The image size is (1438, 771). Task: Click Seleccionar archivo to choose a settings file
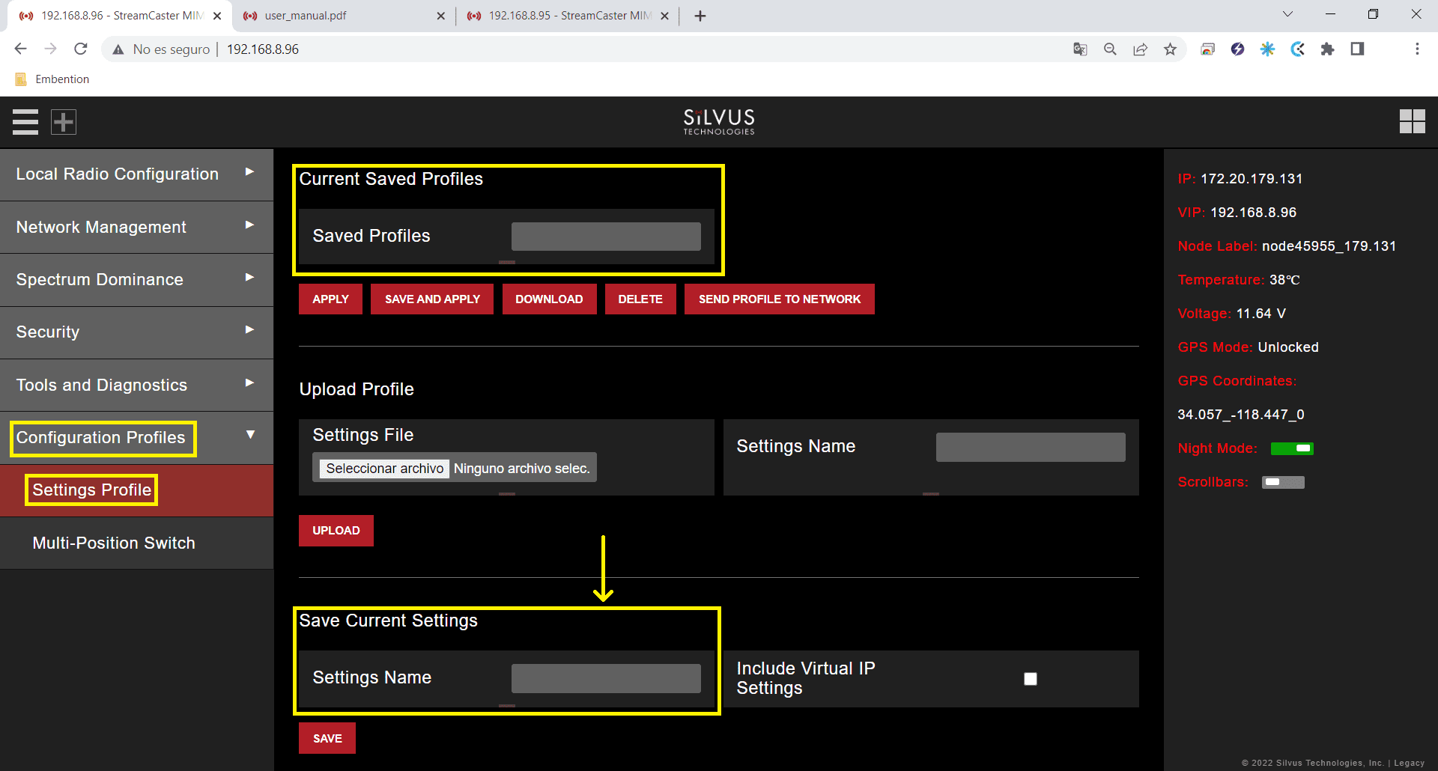point(385,469)
